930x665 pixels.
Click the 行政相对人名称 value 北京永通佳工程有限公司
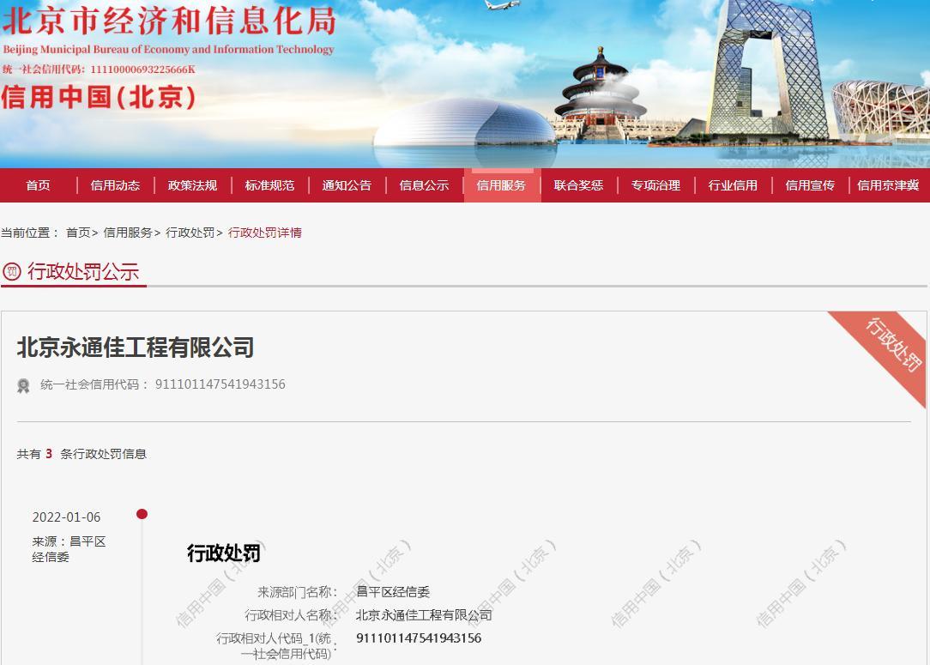click(424, 615)
